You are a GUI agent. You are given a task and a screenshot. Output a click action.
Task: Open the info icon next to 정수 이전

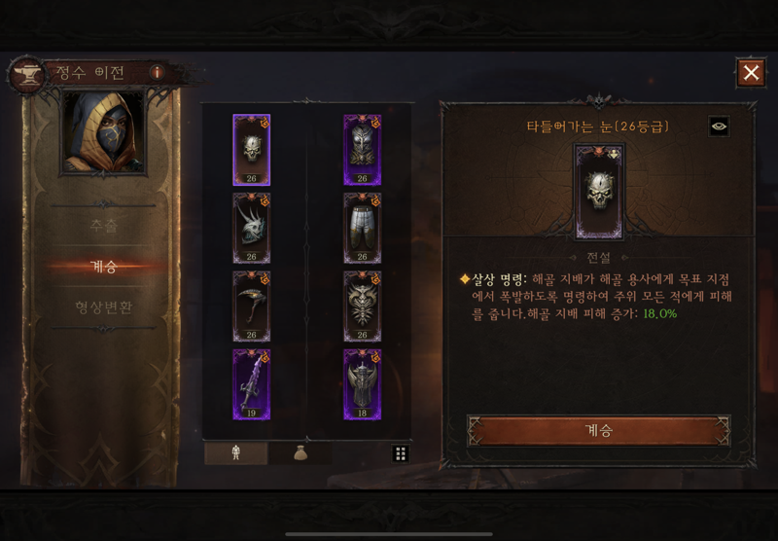tap(157, 72)
